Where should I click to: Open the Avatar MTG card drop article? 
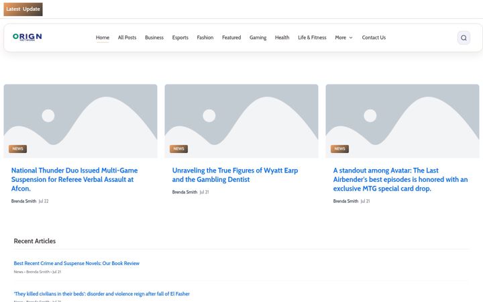pos(400,179)
